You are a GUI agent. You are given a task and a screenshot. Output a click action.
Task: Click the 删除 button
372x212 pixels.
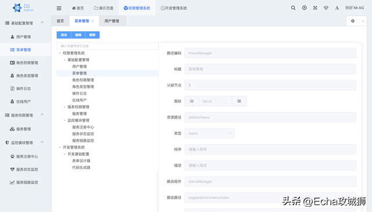pos(92,35)
